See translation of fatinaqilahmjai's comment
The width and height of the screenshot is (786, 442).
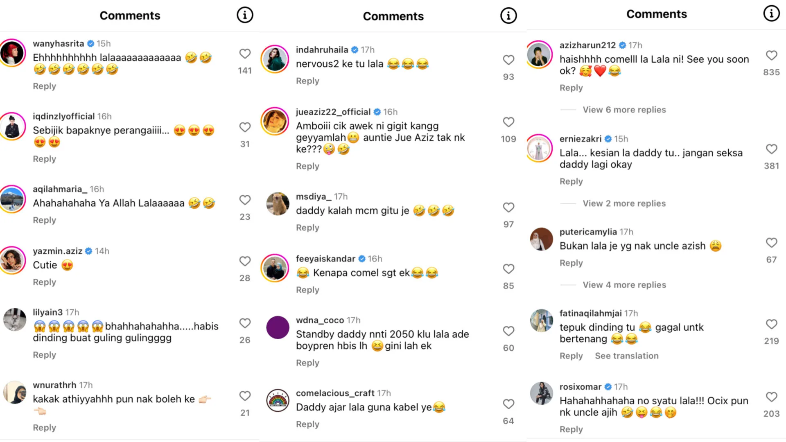626,356
